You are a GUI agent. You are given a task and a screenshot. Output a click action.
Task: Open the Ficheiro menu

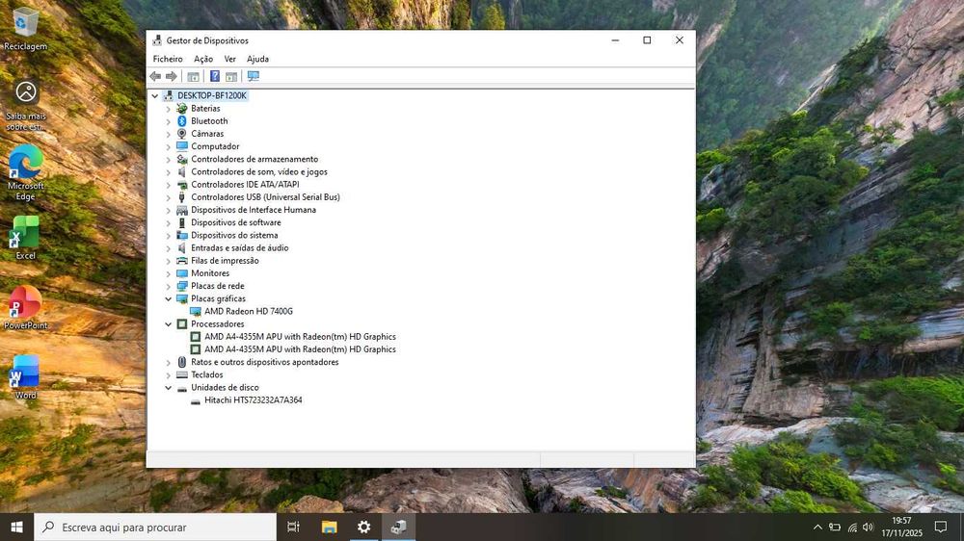coord(168,59)
